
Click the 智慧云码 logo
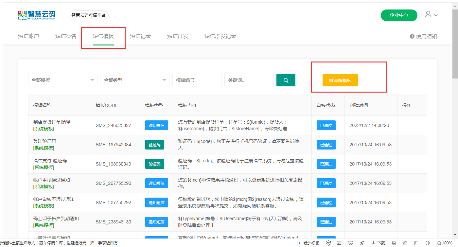click(37, 15)
